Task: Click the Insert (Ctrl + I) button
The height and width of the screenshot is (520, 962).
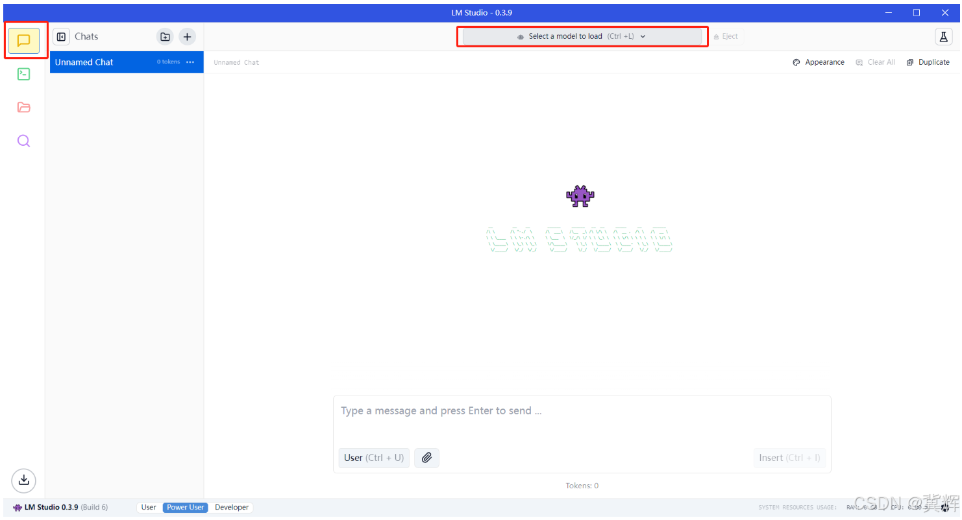Action: pos(790,458)
